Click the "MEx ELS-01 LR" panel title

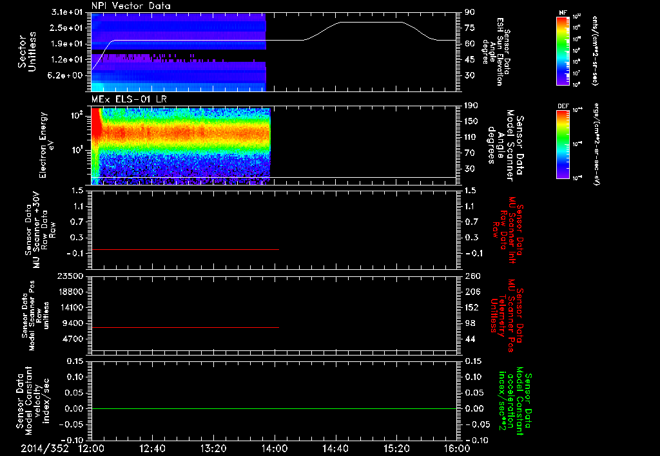pyautogui.click(x=128, y=99)
